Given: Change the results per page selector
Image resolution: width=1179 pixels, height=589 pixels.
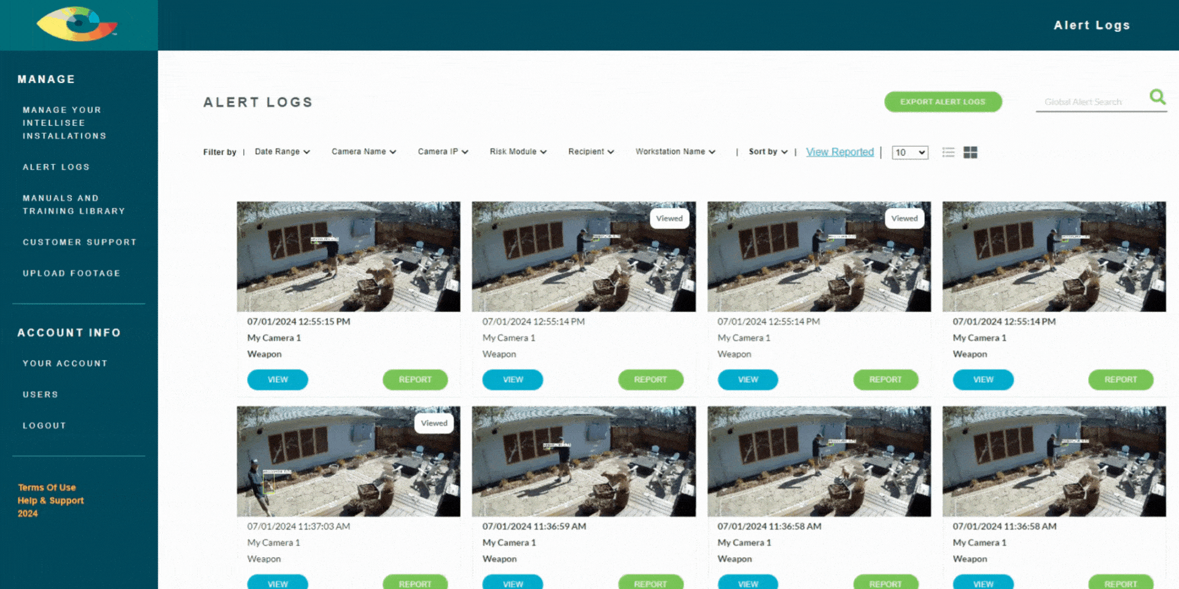Looking at the screenshot, I should 910,152.
